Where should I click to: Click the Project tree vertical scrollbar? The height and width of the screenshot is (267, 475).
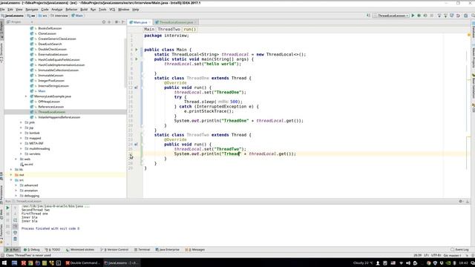pos(125,62)
